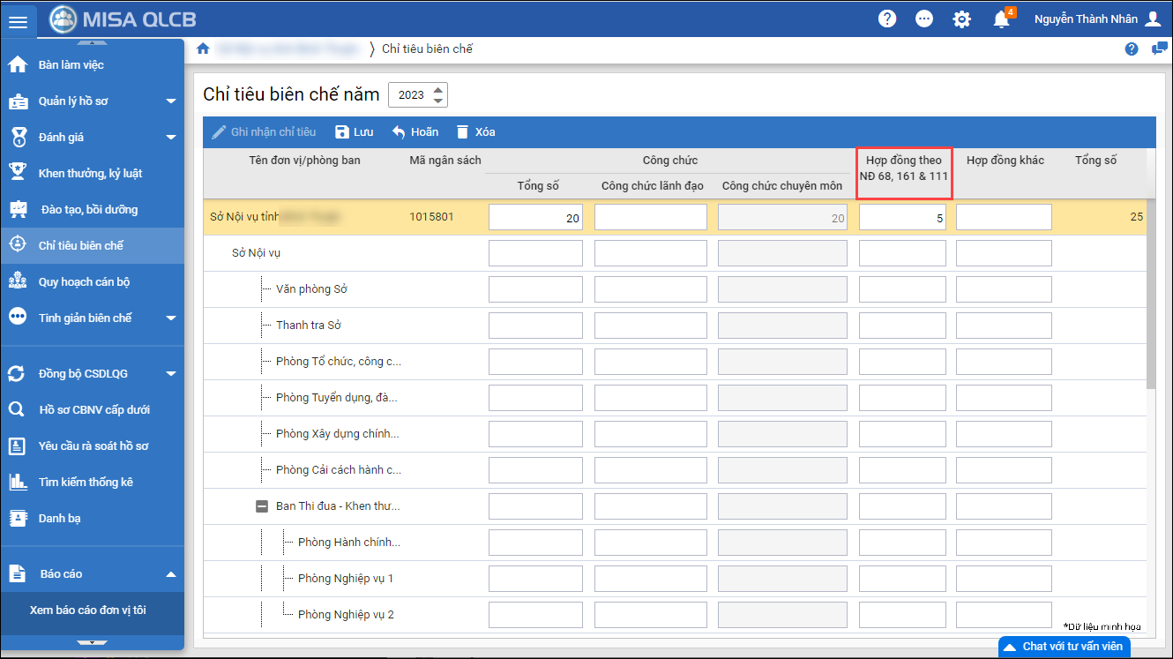This screenshot has height=659, width=1173.
Task: Increase year with the stepper arrow
Action: (x=438, y=89)
